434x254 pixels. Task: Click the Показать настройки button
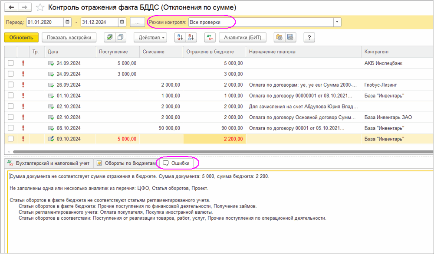click(69, 38)
